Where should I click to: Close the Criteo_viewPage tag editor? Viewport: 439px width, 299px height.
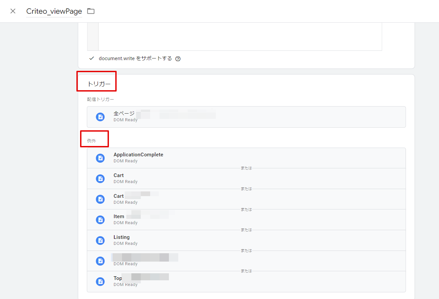click(13, 11)
